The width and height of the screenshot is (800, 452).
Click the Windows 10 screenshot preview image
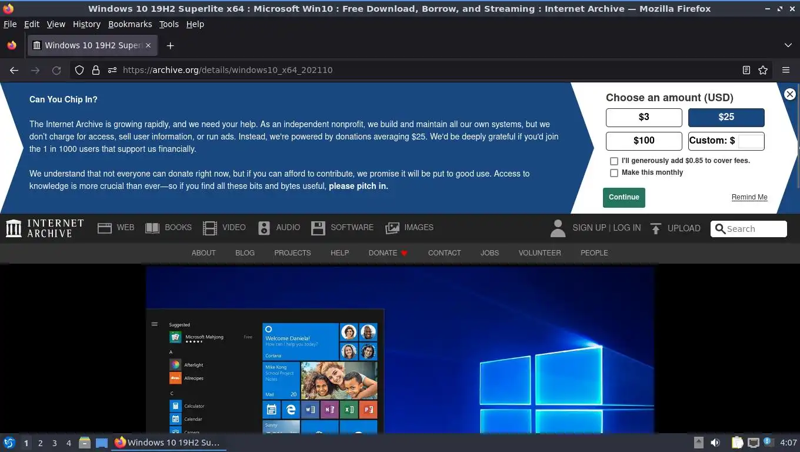coord(400,350)
